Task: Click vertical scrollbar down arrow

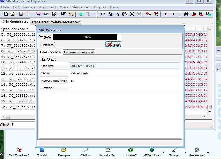Action: point(210,112)
